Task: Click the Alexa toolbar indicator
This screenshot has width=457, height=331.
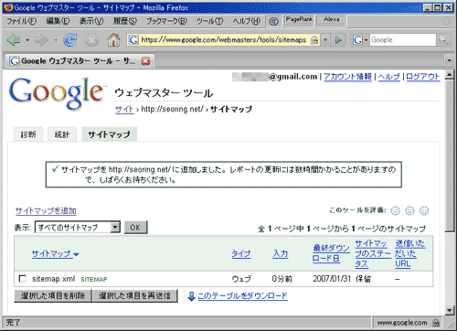Action: tap(332, 21)
